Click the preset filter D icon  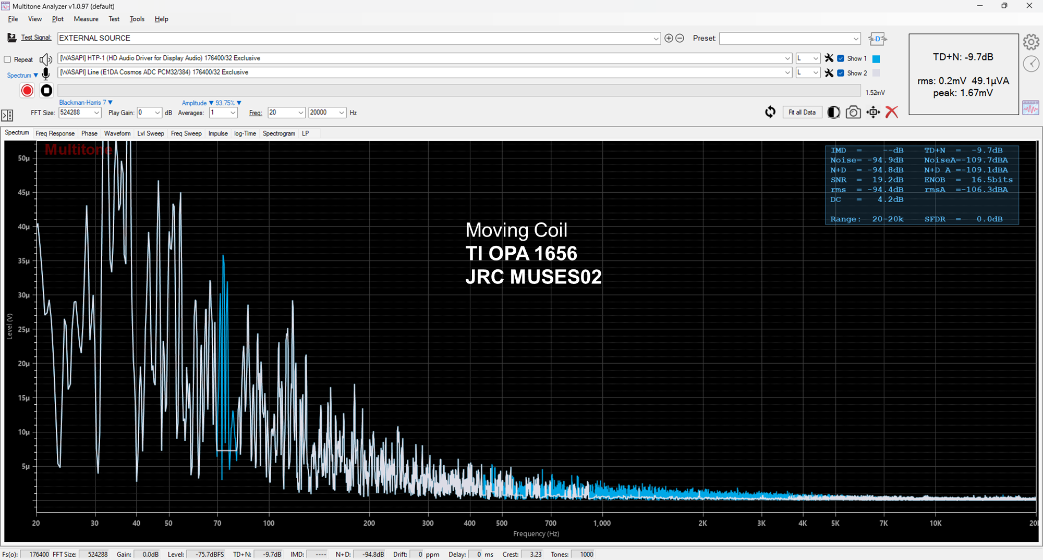877,39
